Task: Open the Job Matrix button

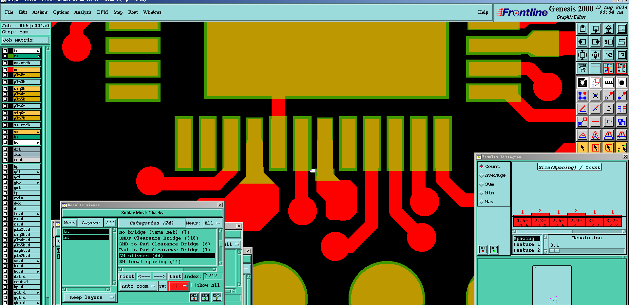Action: 26,40
